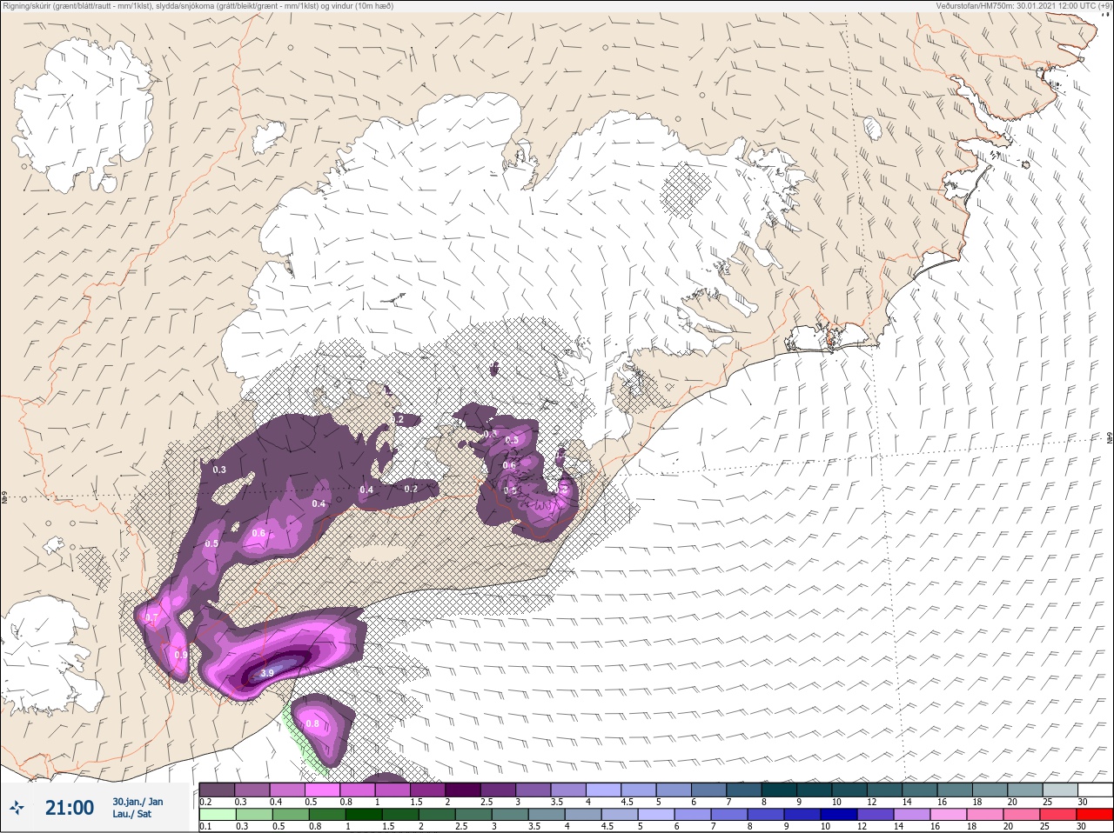This screenshot has width=1114, height=833.
Task: Click the Veðurstofan compass logo beside 21:00
Action: [17, 808]
